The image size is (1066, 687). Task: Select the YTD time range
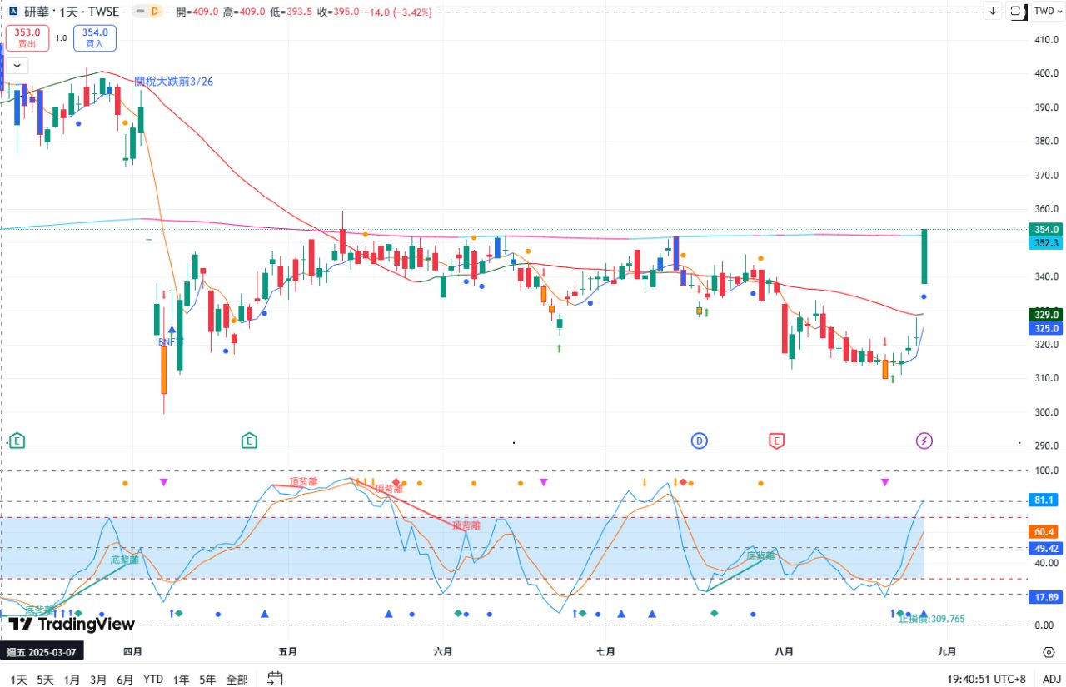153,679
